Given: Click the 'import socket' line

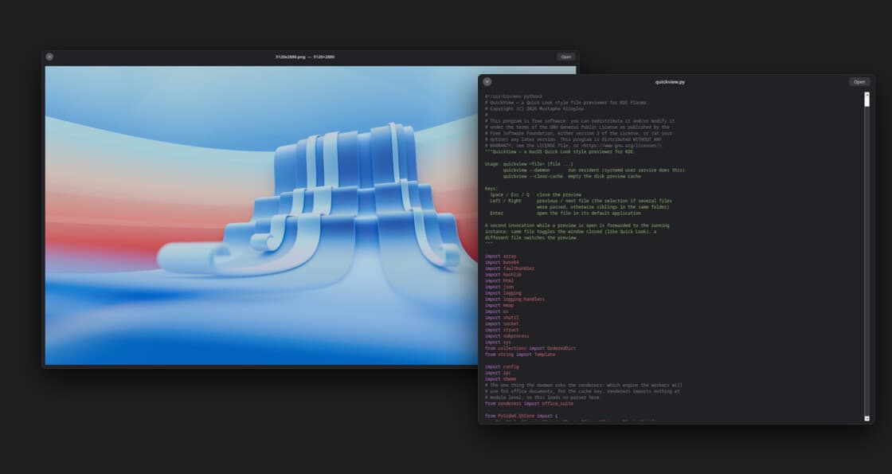Looking at the screenshot, I should (502, 323).
